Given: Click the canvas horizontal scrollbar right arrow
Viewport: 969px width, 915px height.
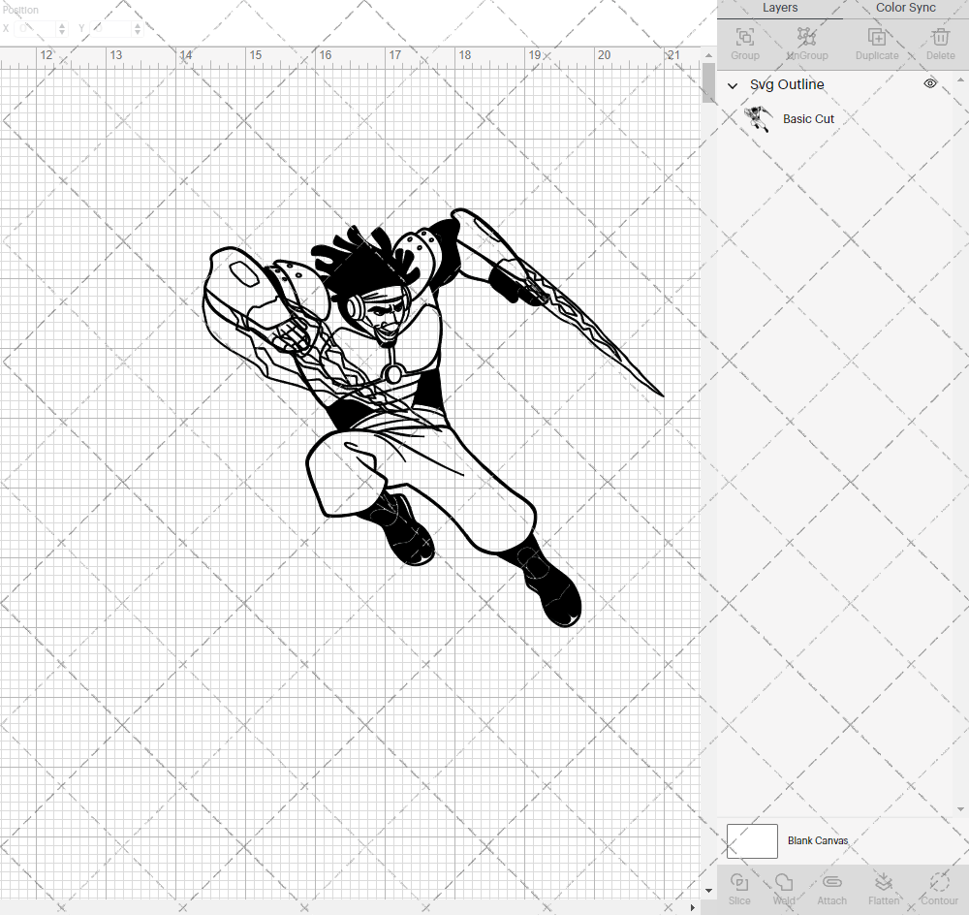Looking at the screenshot, I should [x=692, y=907].
